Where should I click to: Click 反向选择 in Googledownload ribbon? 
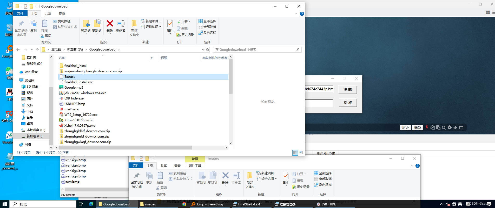click(x=207, y=33)
